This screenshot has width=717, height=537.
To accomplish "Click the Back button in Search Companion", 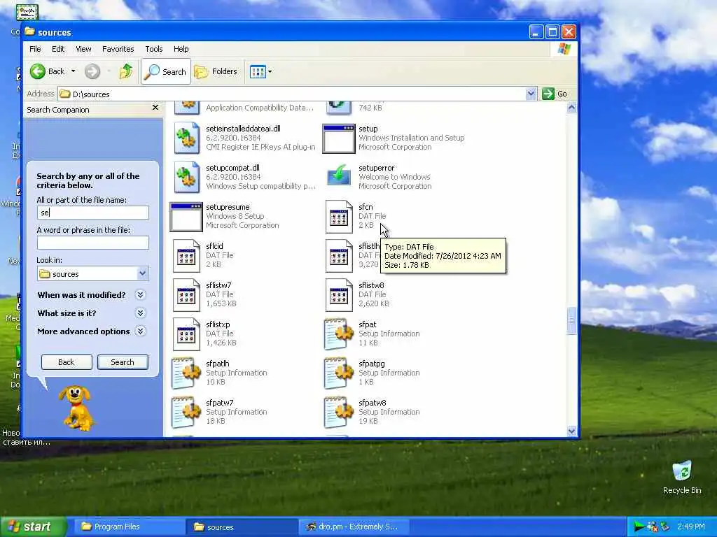I will tap(67, 362).
